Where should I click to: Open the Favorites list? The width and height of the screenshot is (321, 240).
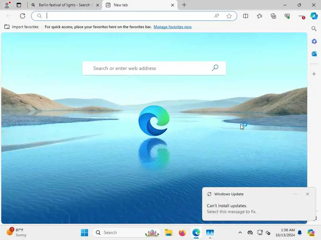point(259,16)
